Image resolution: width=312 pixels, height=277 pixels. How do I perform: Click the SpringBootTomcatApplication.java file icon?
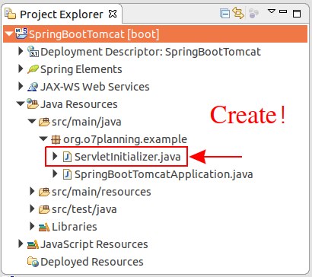tap(67, 174)
